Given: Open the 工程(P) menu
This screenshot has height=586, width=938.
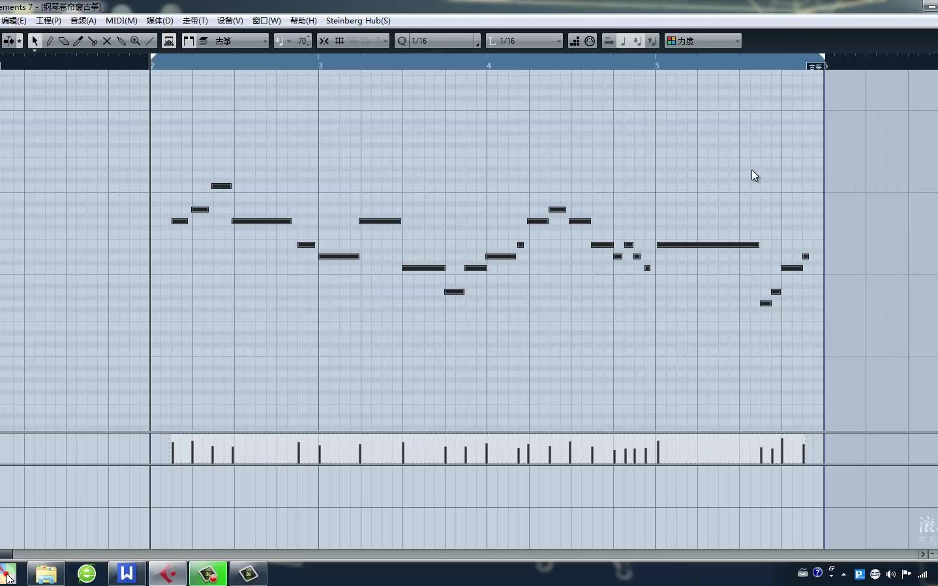Looking at the screenshot, I should click(48, 21).
